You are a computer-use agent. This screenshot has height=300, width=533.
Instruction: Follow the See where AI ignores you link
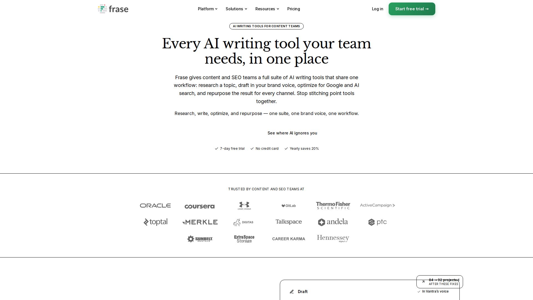click(x=292, y=133)
